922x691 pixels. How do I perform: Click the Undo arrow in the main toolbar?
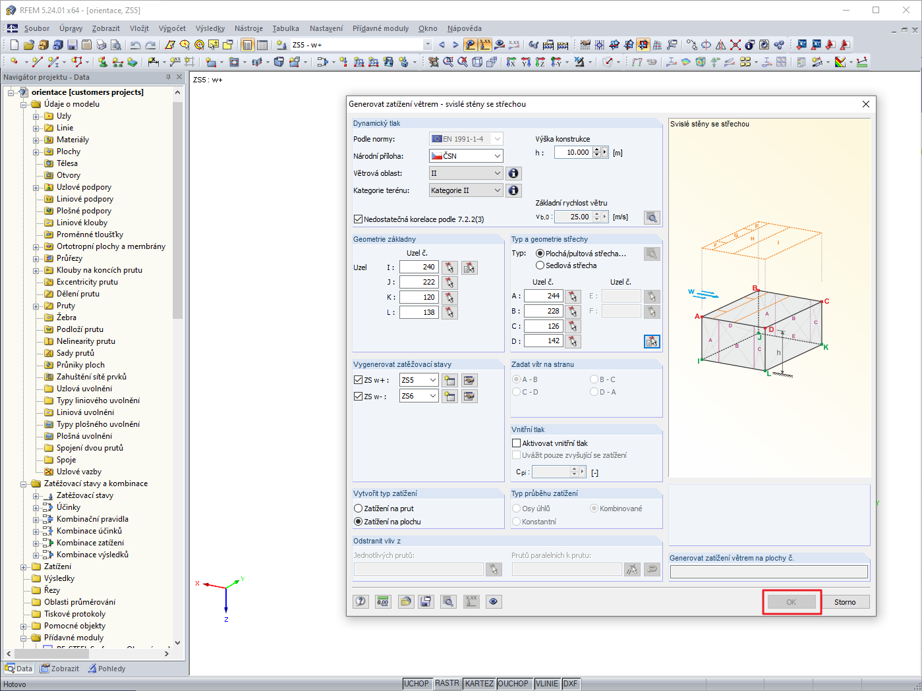pos(135,45)
